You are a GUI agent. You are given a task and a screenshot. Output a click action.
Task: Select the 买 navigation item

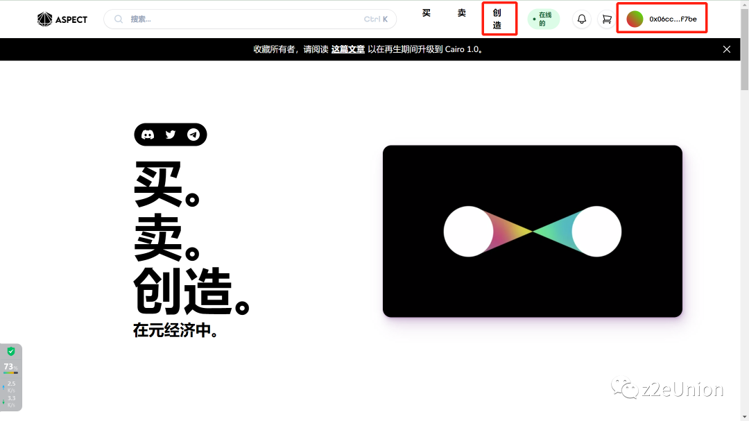pyautogui.click(x=426, y=12)
